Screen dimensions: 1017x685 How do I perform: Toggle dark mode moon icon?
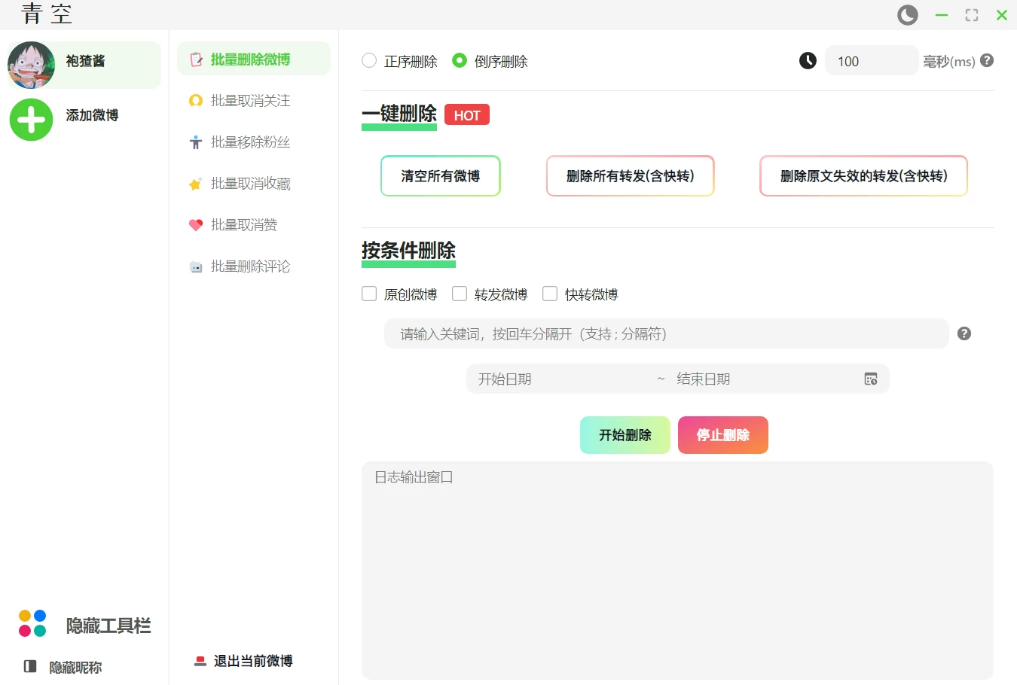pos(908,15)
